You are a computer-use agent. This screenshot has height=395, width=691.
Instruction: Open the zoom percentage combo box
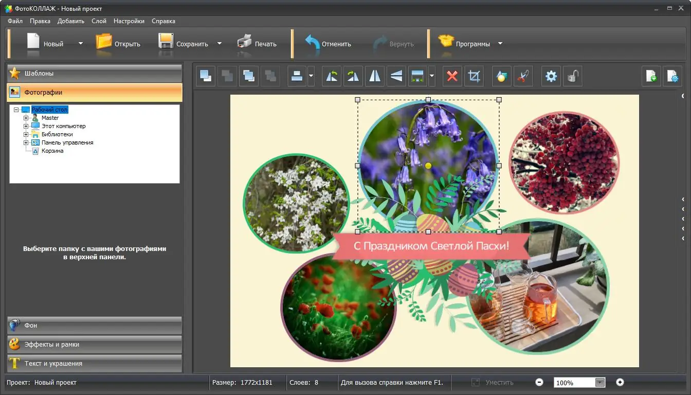point(599,383)
